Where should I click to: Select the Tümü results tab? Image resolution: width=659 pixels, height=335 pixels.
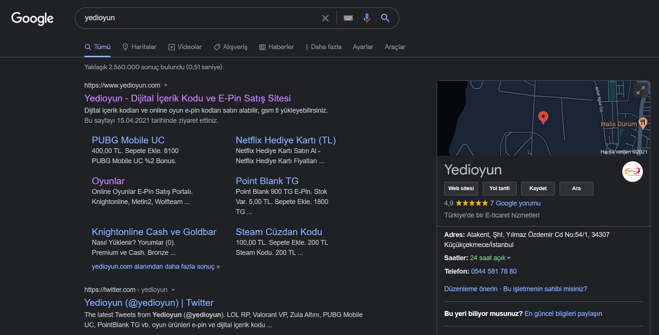pos(97,47)
